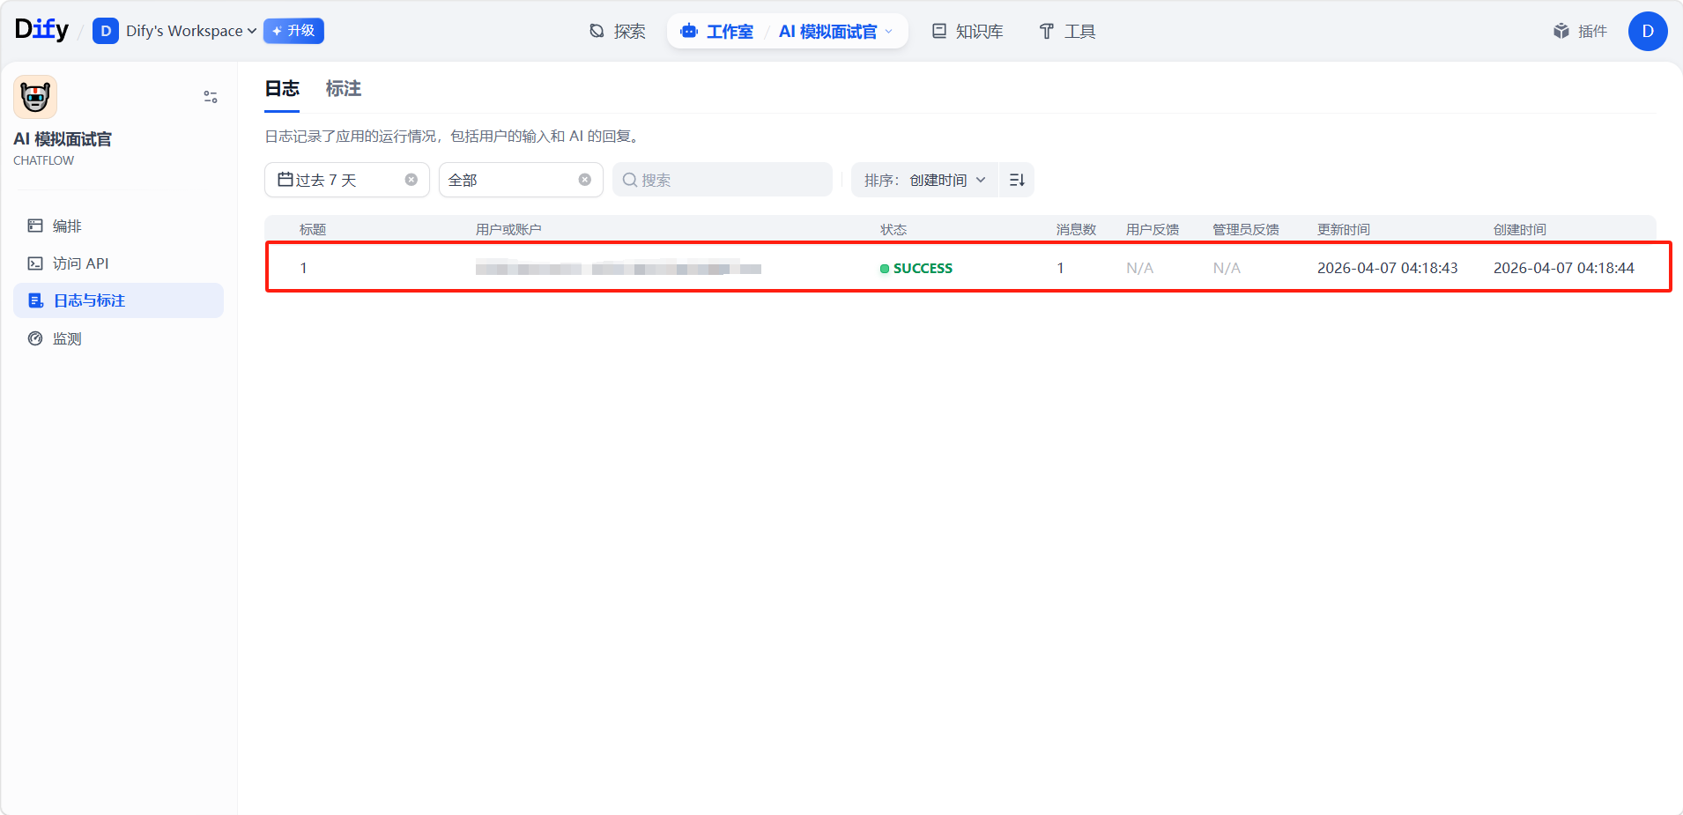Click the Dify logo
1683x815 pixels.
pyautogui.click(x=41, y=30)
